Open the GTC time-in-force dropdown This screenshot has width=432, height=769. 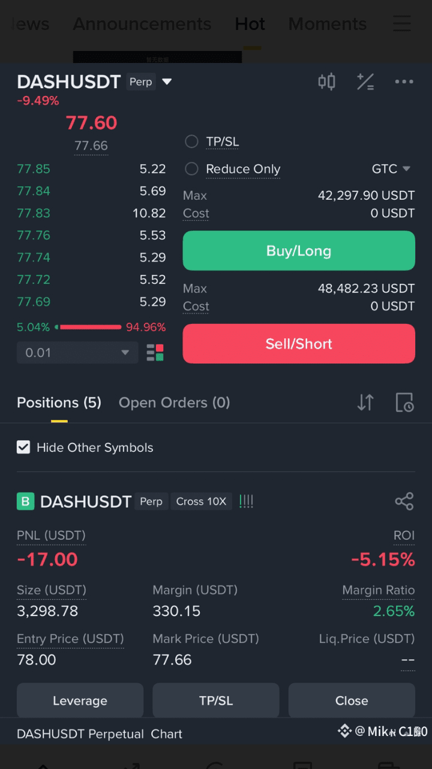tap(391, 169)
